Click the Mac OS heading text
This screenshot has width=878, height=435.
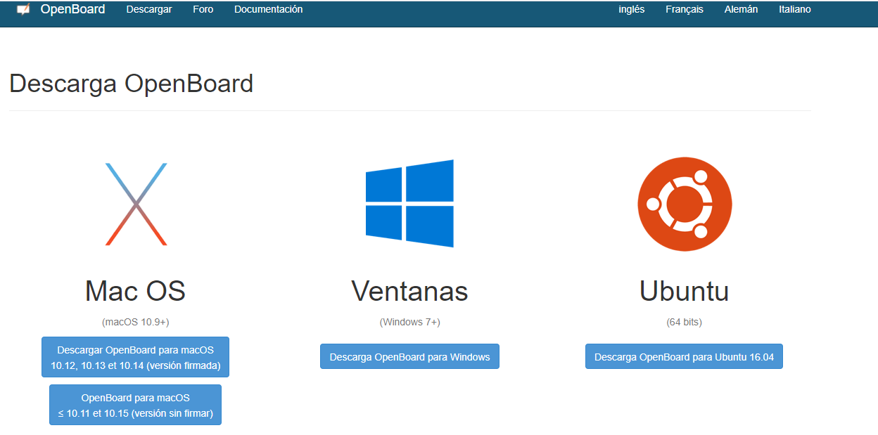click(x=135, y=290)
